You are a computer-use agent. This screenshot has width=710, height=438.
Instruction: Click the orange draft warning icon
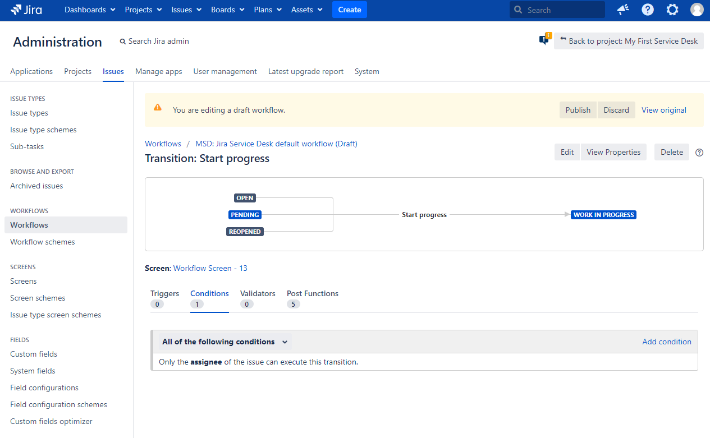tap(158, 108)
